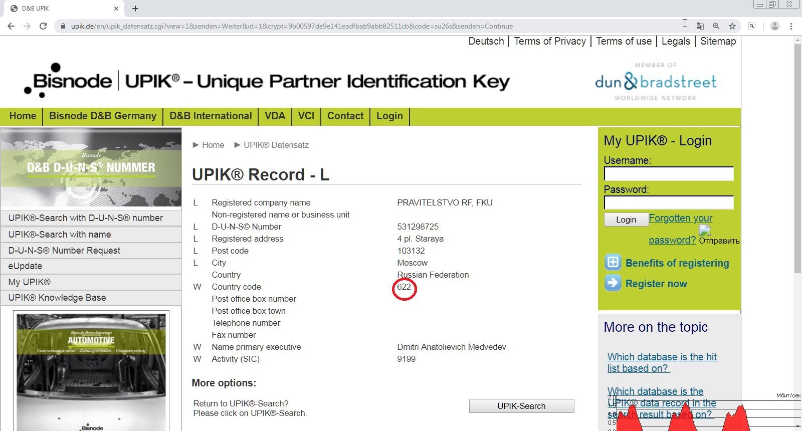
Task: Bookmark this page with the star icon
Action: [732, 26]
